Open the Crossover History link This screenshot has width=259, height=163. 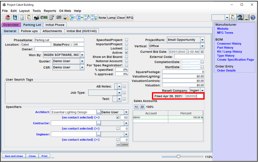(x=229, y=44)
